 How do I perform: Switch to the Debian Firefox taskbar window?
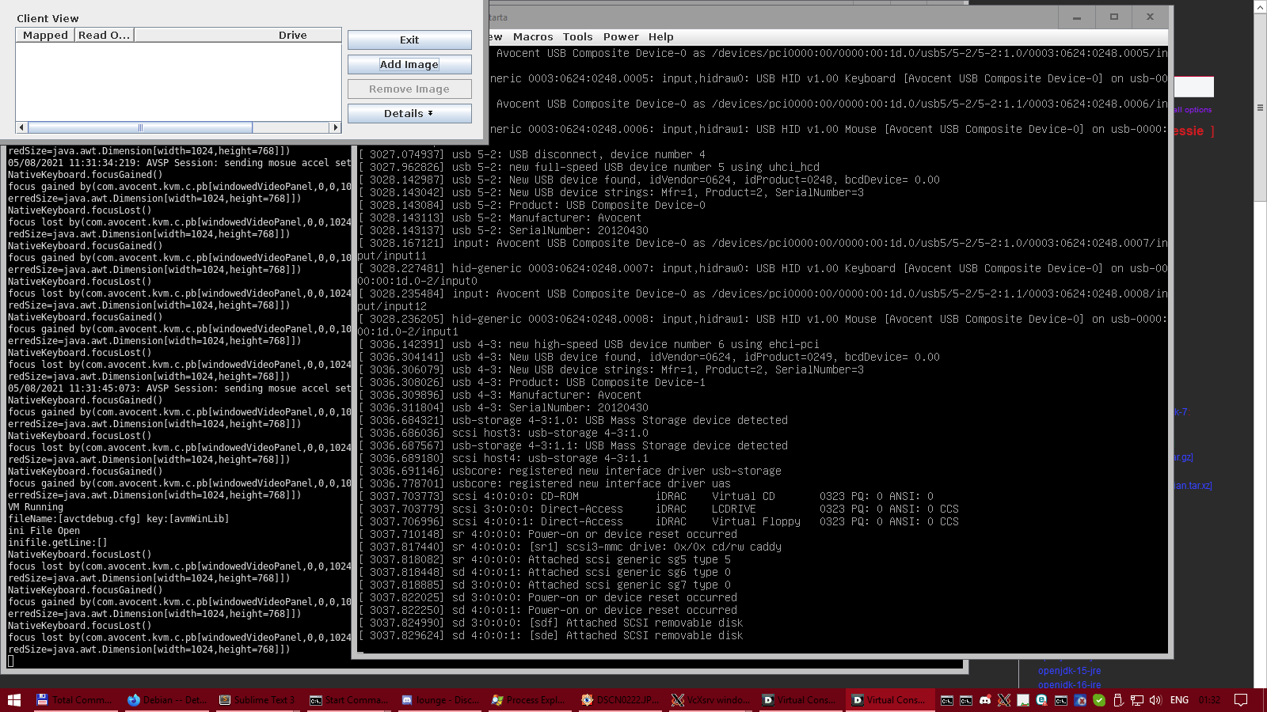click(x=166, y=700)
